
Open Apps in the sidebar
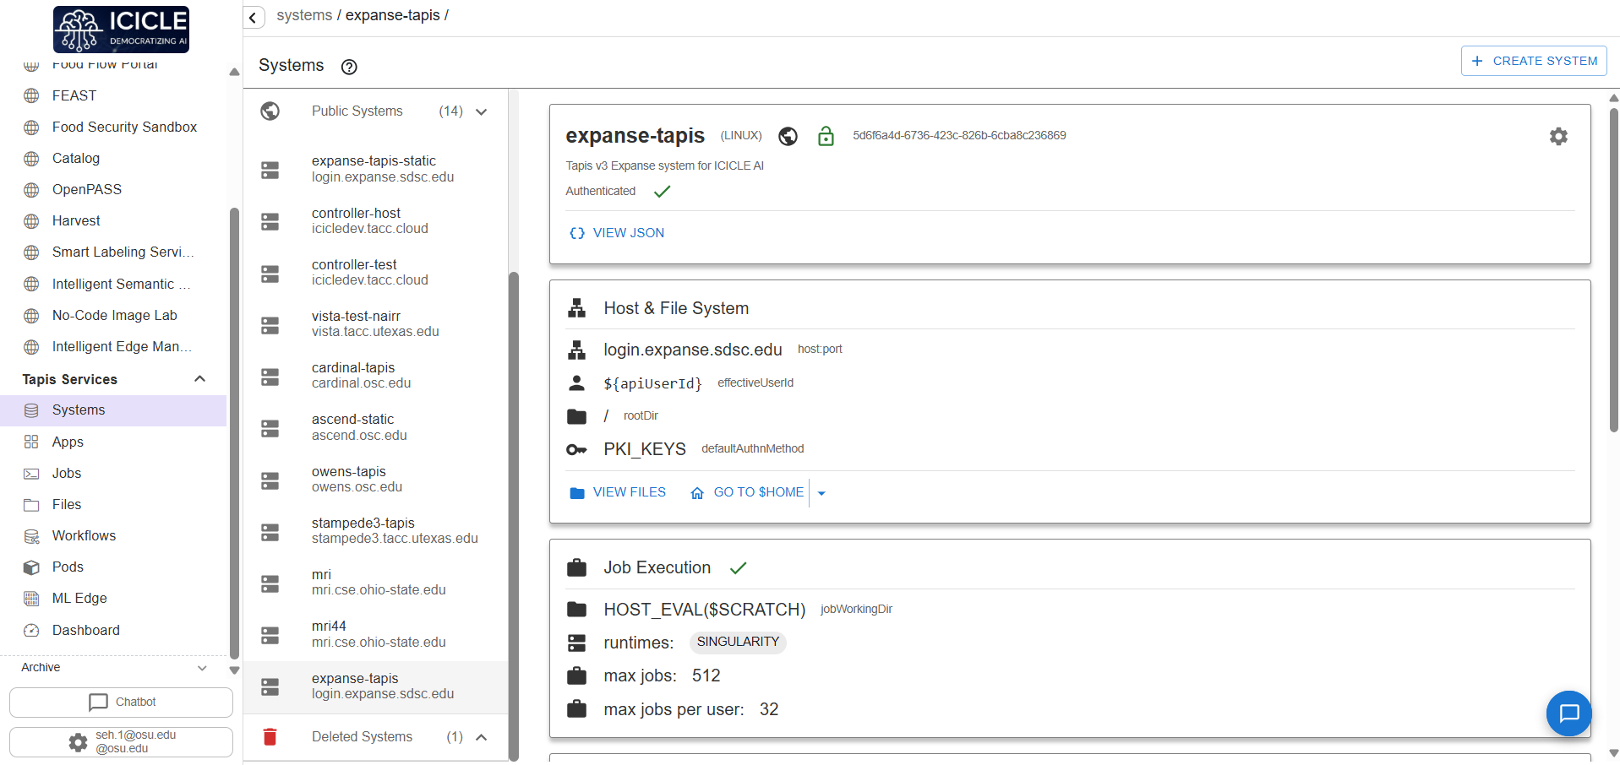click(113, 442)
